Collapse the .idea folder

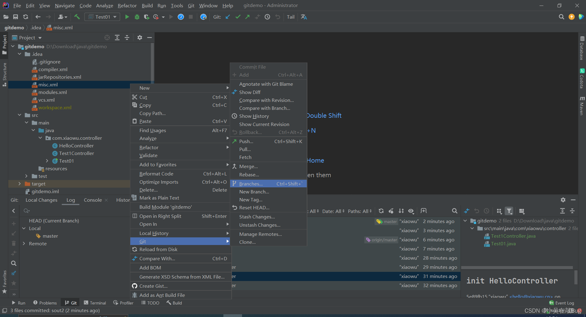20,54
